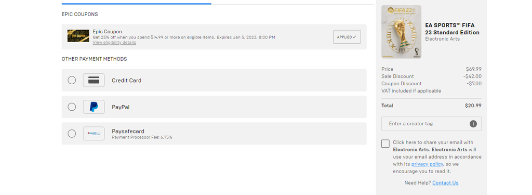Click the Paysafecard label text

tap(128, 131)
